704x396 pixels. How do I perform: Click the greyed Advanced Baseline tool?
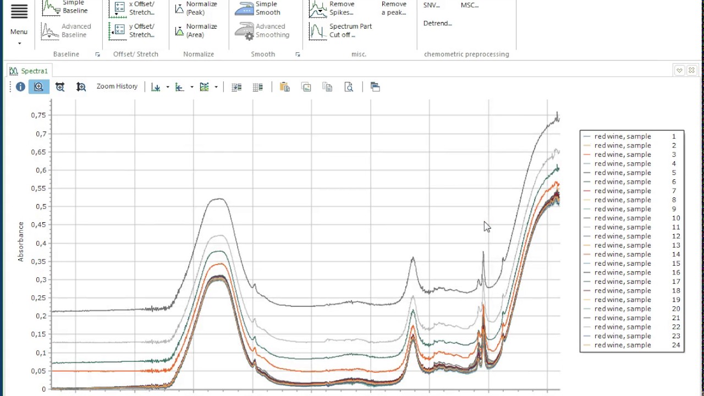pos(66,30)
